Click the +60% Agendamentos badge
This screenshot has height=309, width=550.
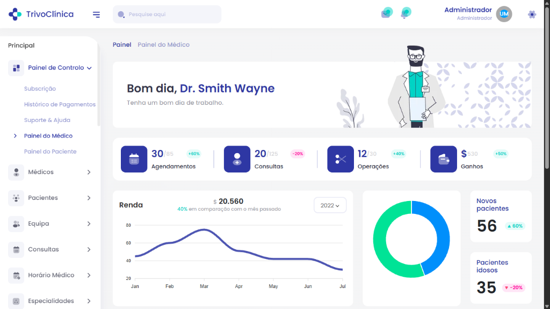coord(194,154)
